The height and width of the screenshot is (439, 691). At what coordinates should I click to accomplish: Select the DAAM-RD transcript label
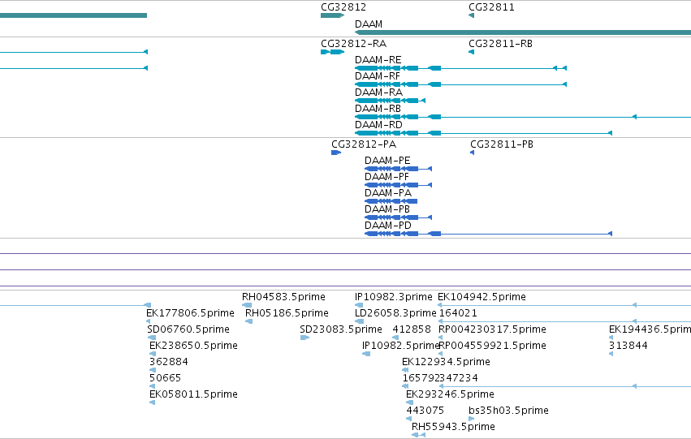pos(378,125)
